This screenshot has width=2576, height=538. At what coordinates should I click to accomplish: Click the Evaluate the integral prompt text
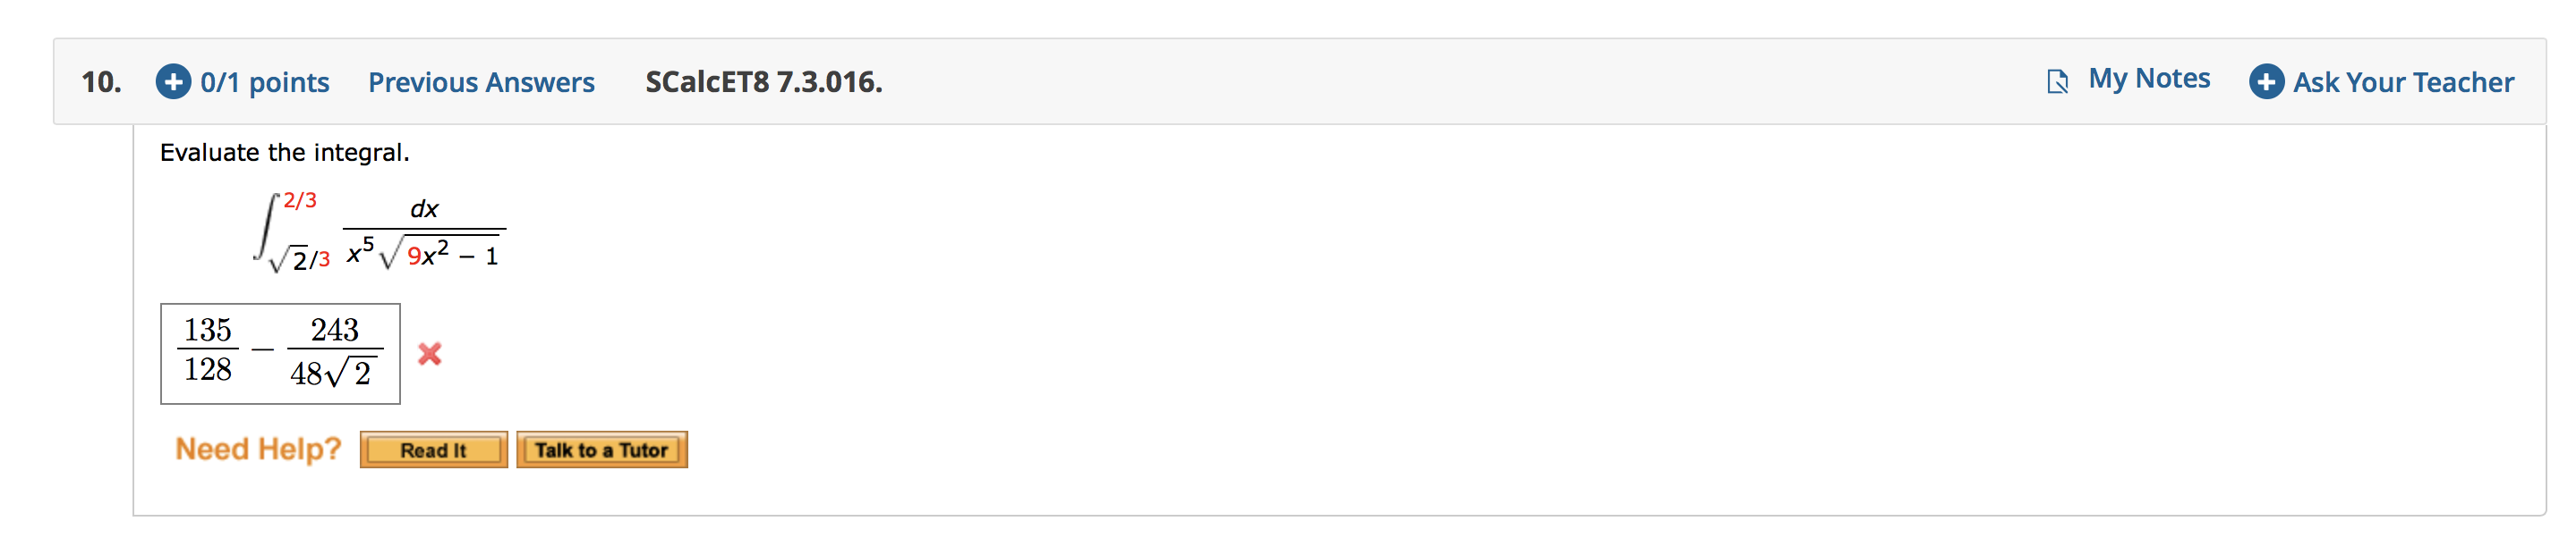[x=286, y=152]
